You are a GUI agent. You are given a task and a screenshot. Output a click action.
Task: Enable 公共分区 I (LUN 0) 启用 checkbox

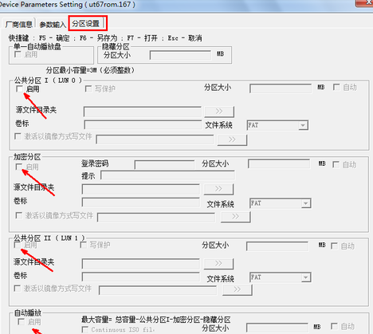coord(19,88)
